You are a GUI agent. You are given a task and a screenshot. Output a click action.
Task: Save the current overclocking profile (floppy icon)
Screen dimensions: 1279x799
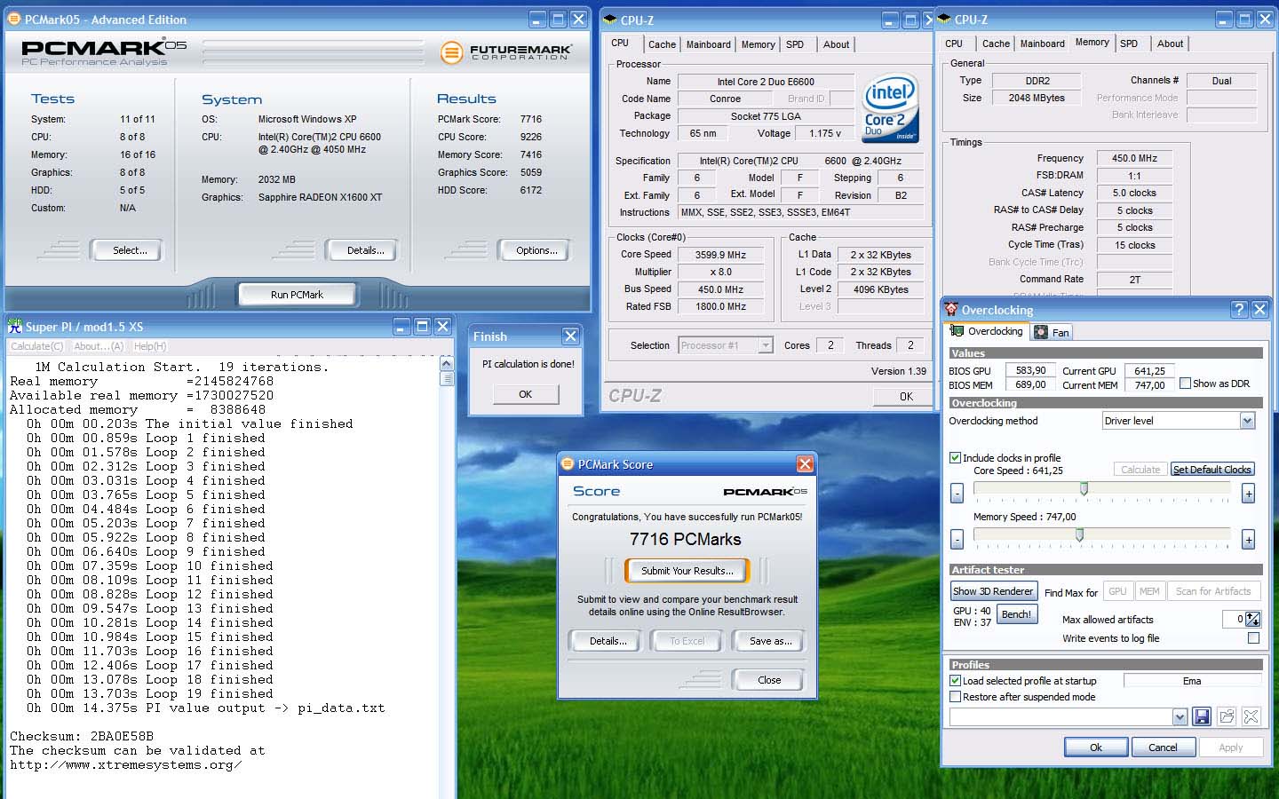tap(1202, 716)
